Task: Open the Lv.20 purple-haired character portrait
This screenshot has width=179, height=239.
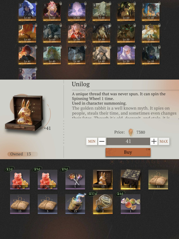Action: pyautogui.click(x=126, y=55)
